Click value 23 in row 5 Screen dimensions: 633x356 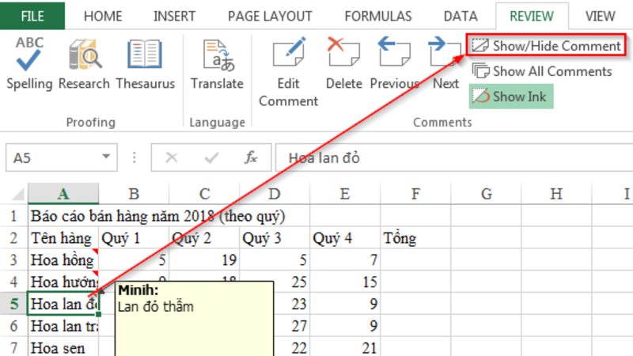click(292, 304)
